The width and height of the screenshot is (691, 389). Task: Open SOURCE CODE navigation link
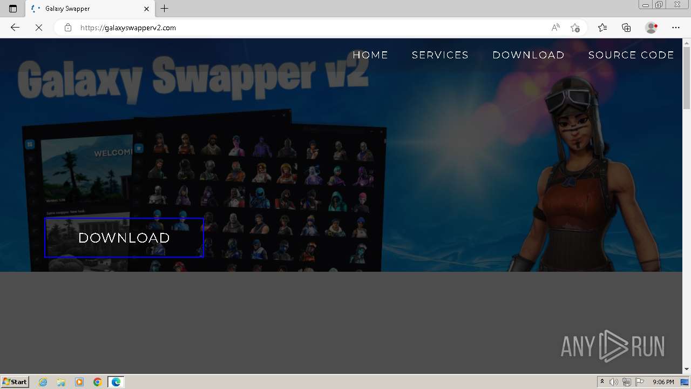(631, 55)
